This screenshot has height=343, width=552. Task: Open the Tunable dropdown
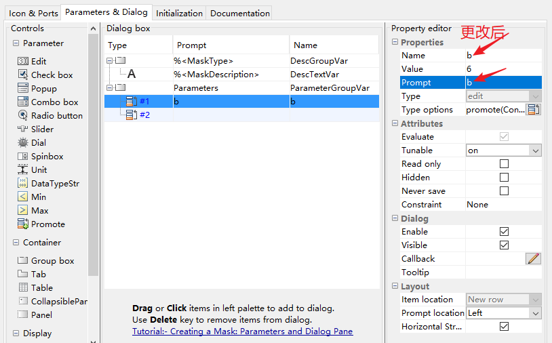(x=503, y=150)
